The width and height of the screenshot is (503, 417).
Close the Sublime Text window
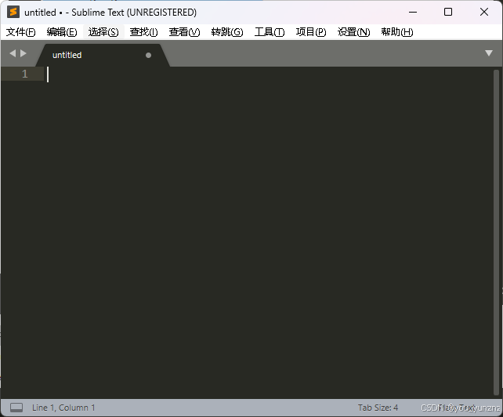(484, 13)
